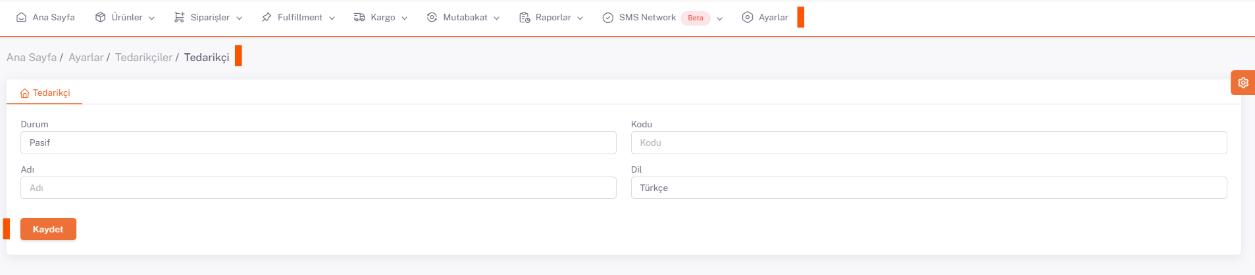1255x275 pixels.
Task: Click the Ürünler box icon
Action: click(x=100, y=18)
